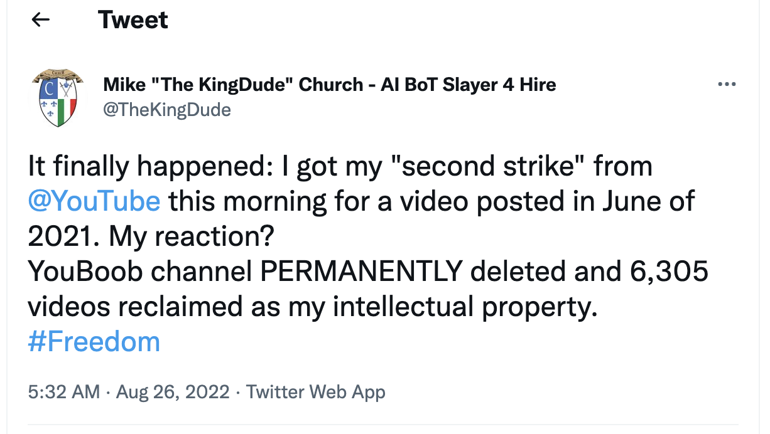The image size is (770, 434).
Task: Click the back arrow icon
Action: [x=41, y=20]
